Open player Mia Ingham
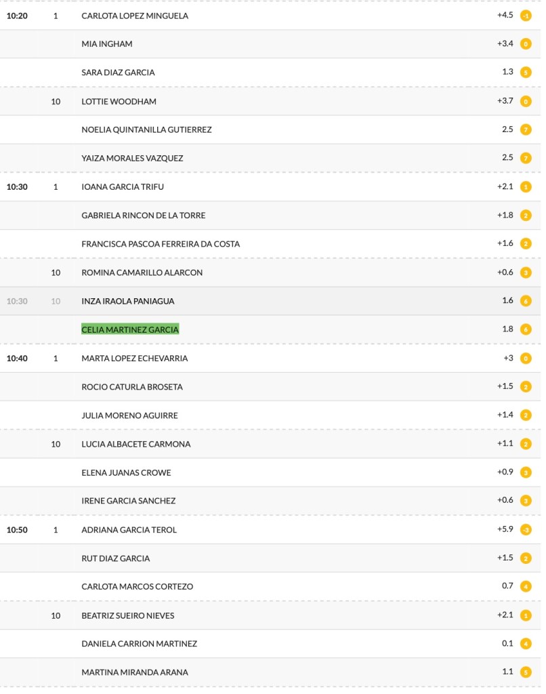 point(107,44)
